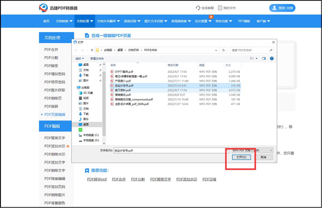Open the preview pane icon in dialog toolbar

pyautogui.click(x=264, y=58)
